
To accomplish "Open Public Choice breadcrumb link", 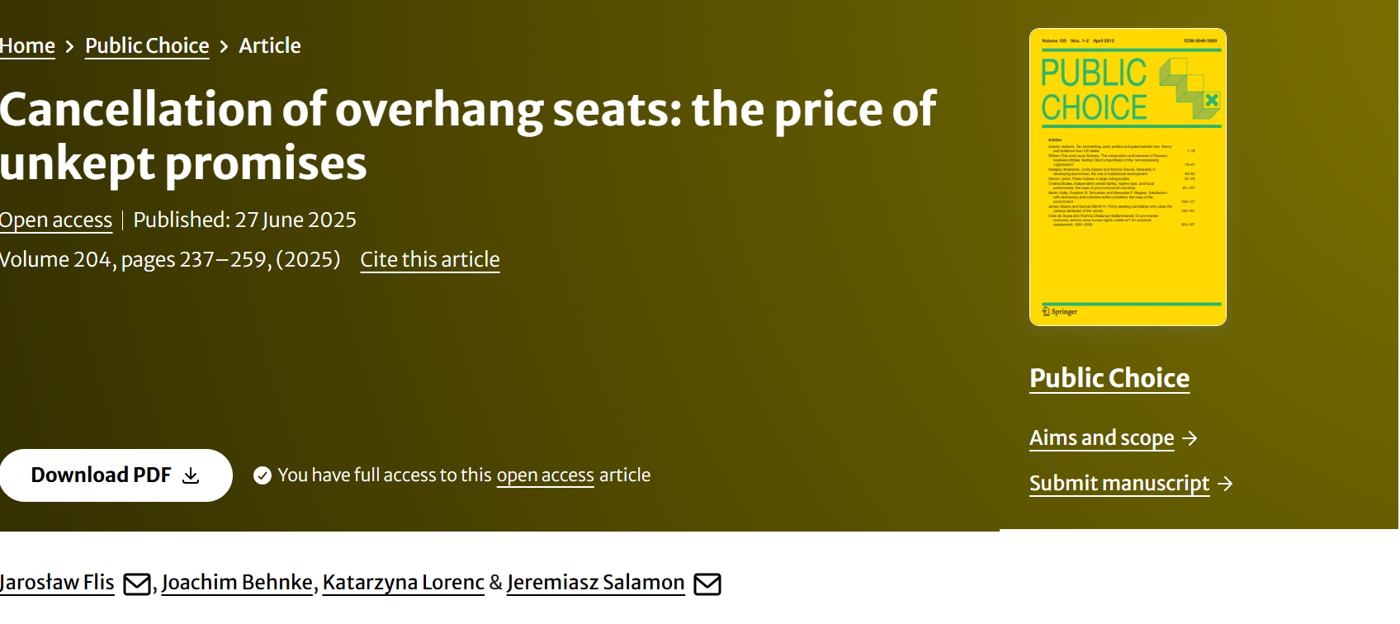I will (x=147, y=46).
